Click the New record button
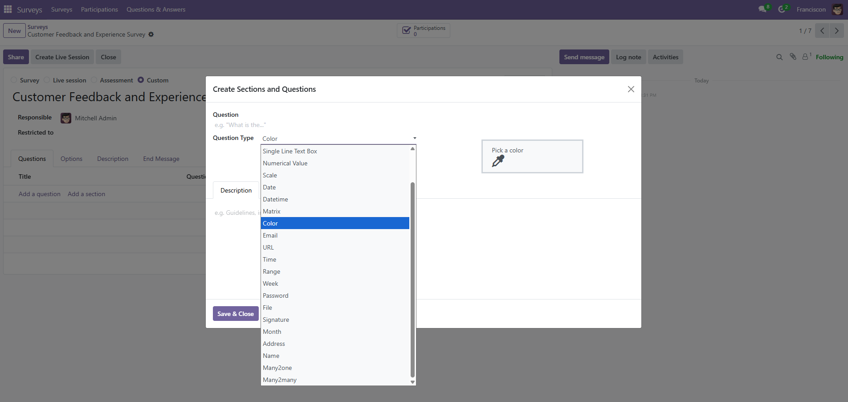Image resolution: width=848 pixels, height=402 pixels. 14,31
